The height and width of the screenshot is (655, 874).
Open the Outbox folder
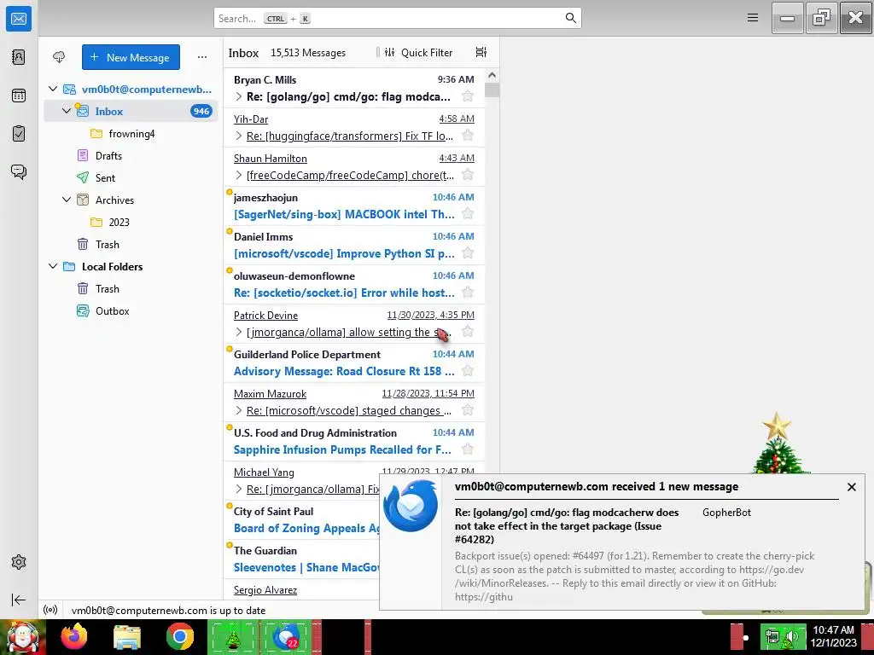coord(131,310)
